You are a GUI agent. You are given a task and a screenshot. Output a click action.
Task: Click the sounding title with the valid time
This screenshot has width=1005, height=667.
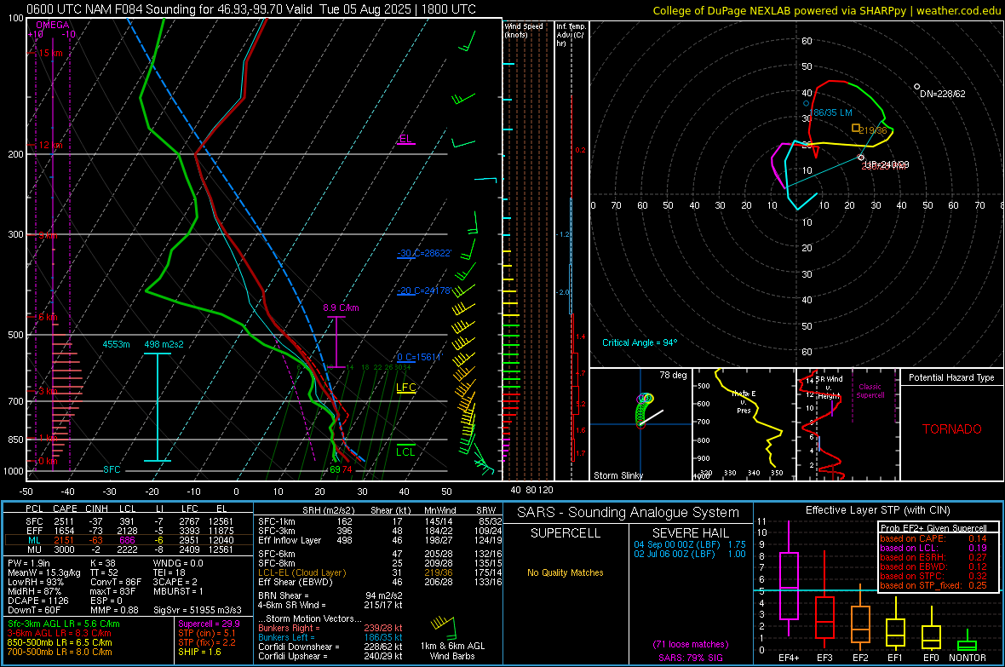[x=251, y=9]
